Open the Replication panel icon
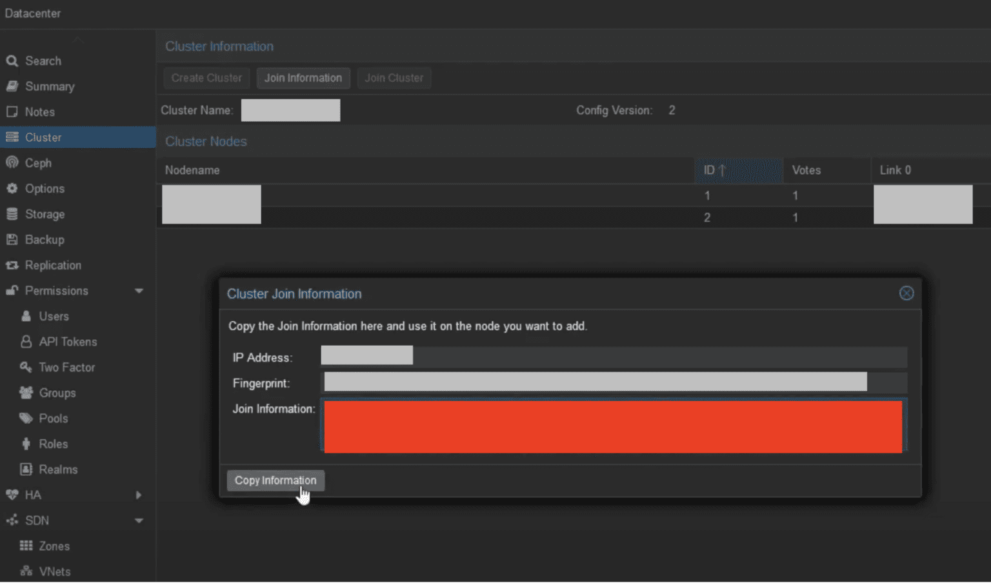The image size is (991, 583). [12, 265]
